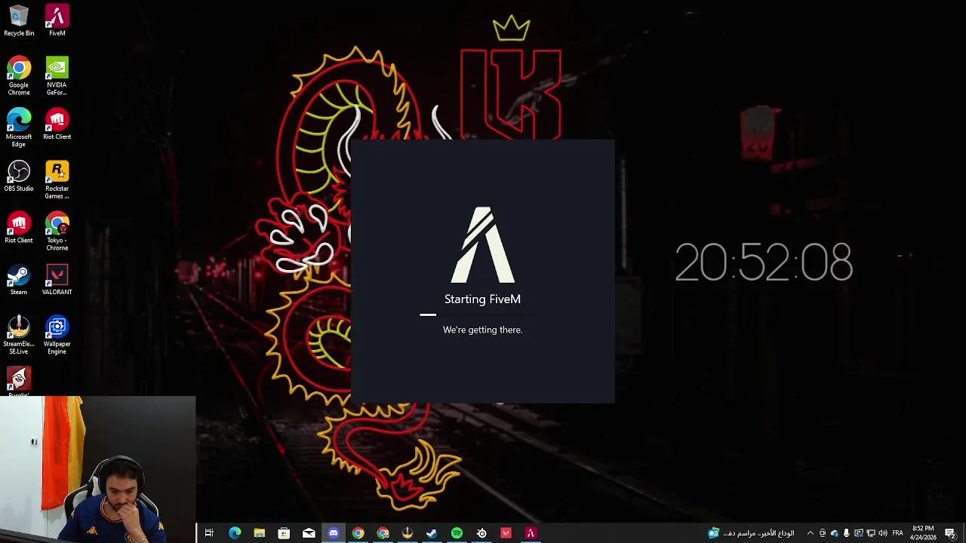Viewport: 966px width, 543px height.
Task: Change the FRA input language
Action: tap(897, 533)
